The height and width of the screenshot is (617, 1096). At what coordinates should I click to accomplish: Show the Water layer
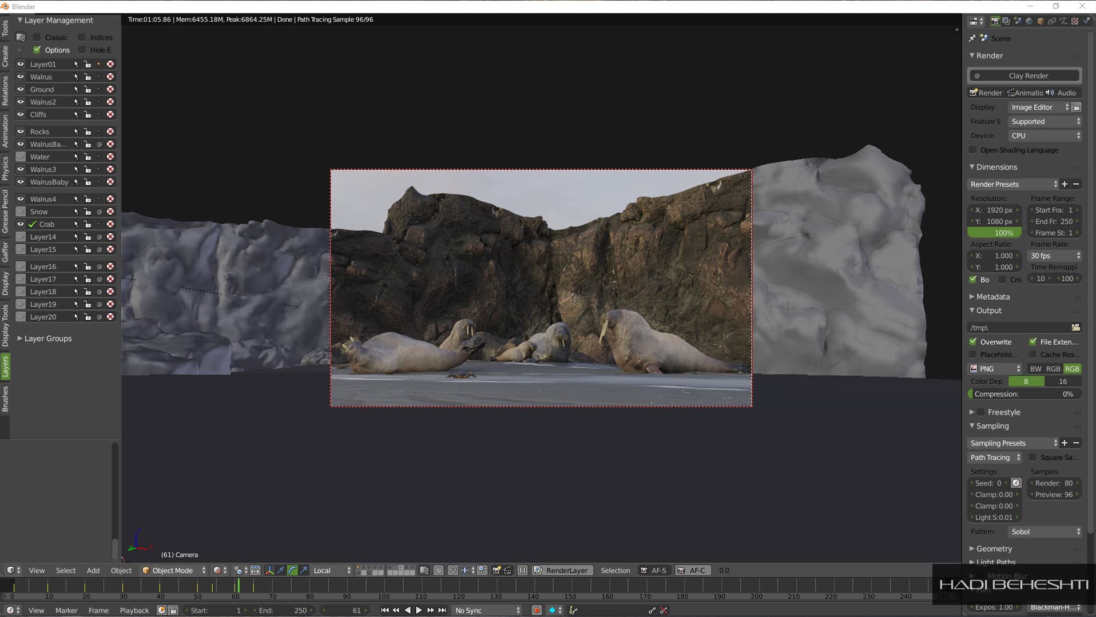[x=21, y=157]
